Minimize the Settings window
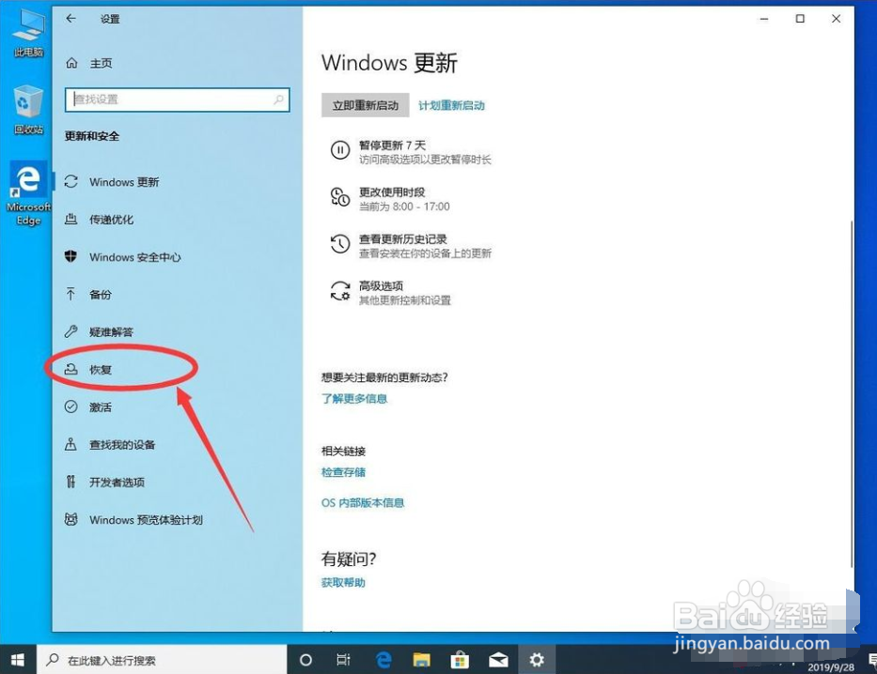877x674 pixels. point(764,19)
